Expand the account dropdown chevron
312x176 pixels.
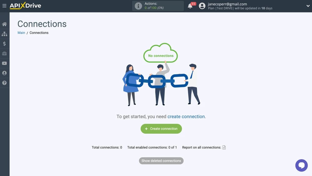tap(308, 6)
